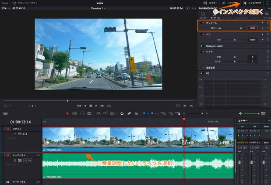Go to the first frame
Screen dimensions: 271x185
79,106
